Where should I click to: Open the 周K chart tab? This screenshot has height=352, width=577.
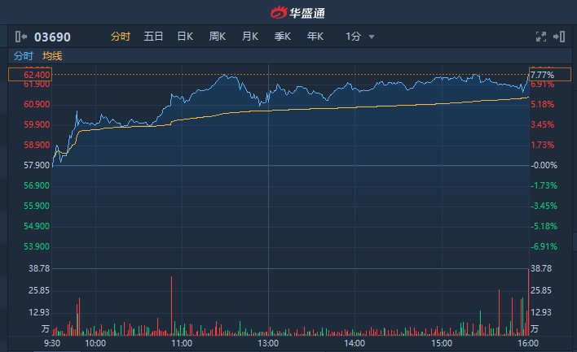[217, 37]
